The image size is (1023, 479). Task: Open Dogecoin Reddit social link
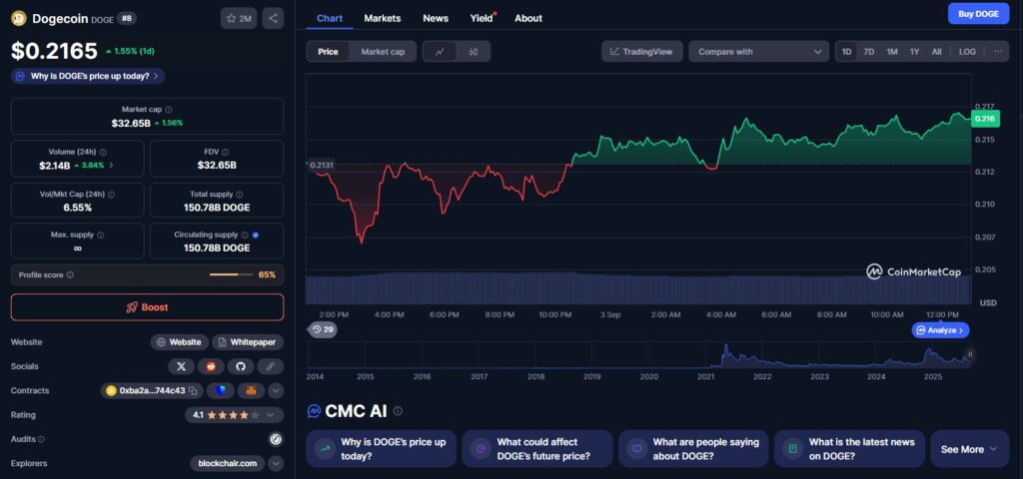[x=211, y=366]
